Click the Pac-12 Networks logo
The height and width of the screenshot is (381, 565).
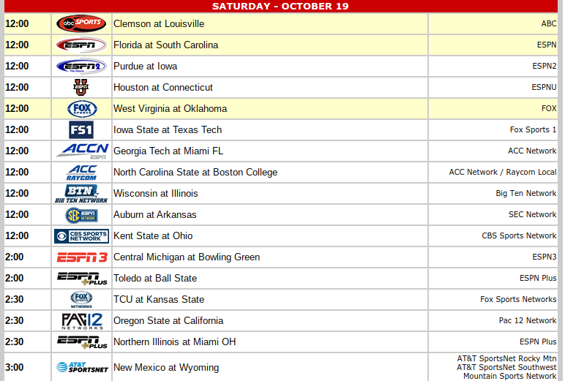coord(81,321)
